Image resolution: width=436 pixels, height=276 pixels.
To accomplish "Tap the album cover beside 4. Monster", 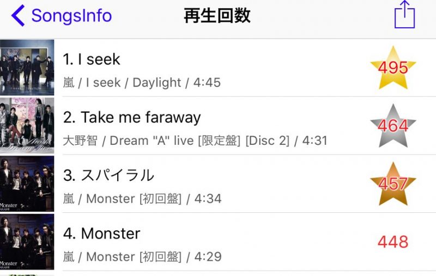I will [27, 242].
